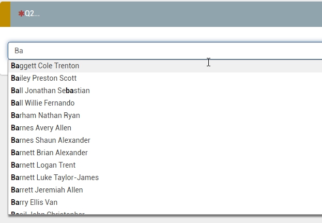Select Barry Ellis Van entry
Viewport: 322px width, 223px height.
tap(34, 202)
